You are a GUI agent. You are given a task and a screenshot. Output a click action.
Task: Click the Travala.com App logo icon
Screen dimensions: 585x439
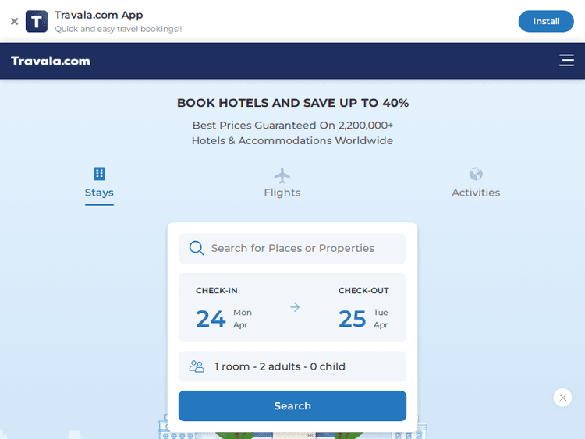pos(37,21)
